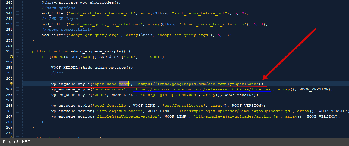The height and width of the screenshot is (146, 349).
Task: Toggle fold marker on line 252
Action: tap(17, 35)
